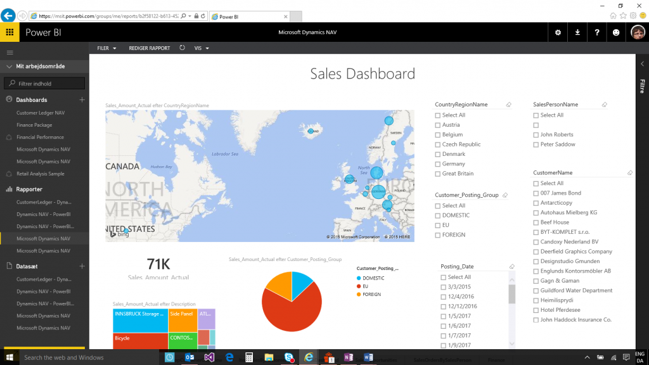The width and height of the screenshot is (649, 365).
Task: Send feedback via the smiley icon
Action: point(617,32)
